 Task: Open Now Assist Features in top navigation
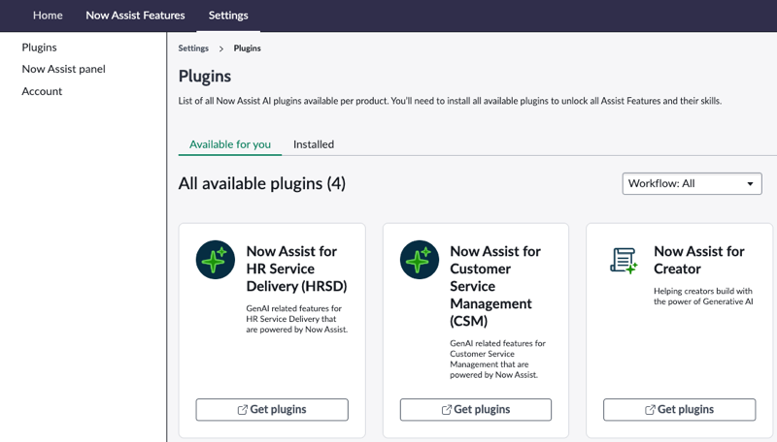point(135,16)
